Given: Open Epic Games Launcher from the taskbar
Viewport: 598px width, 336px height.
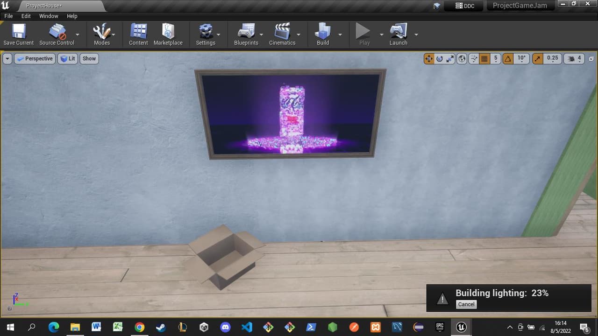Looking at the screenshot, I should pyautogui.click(x=440, y=327).
